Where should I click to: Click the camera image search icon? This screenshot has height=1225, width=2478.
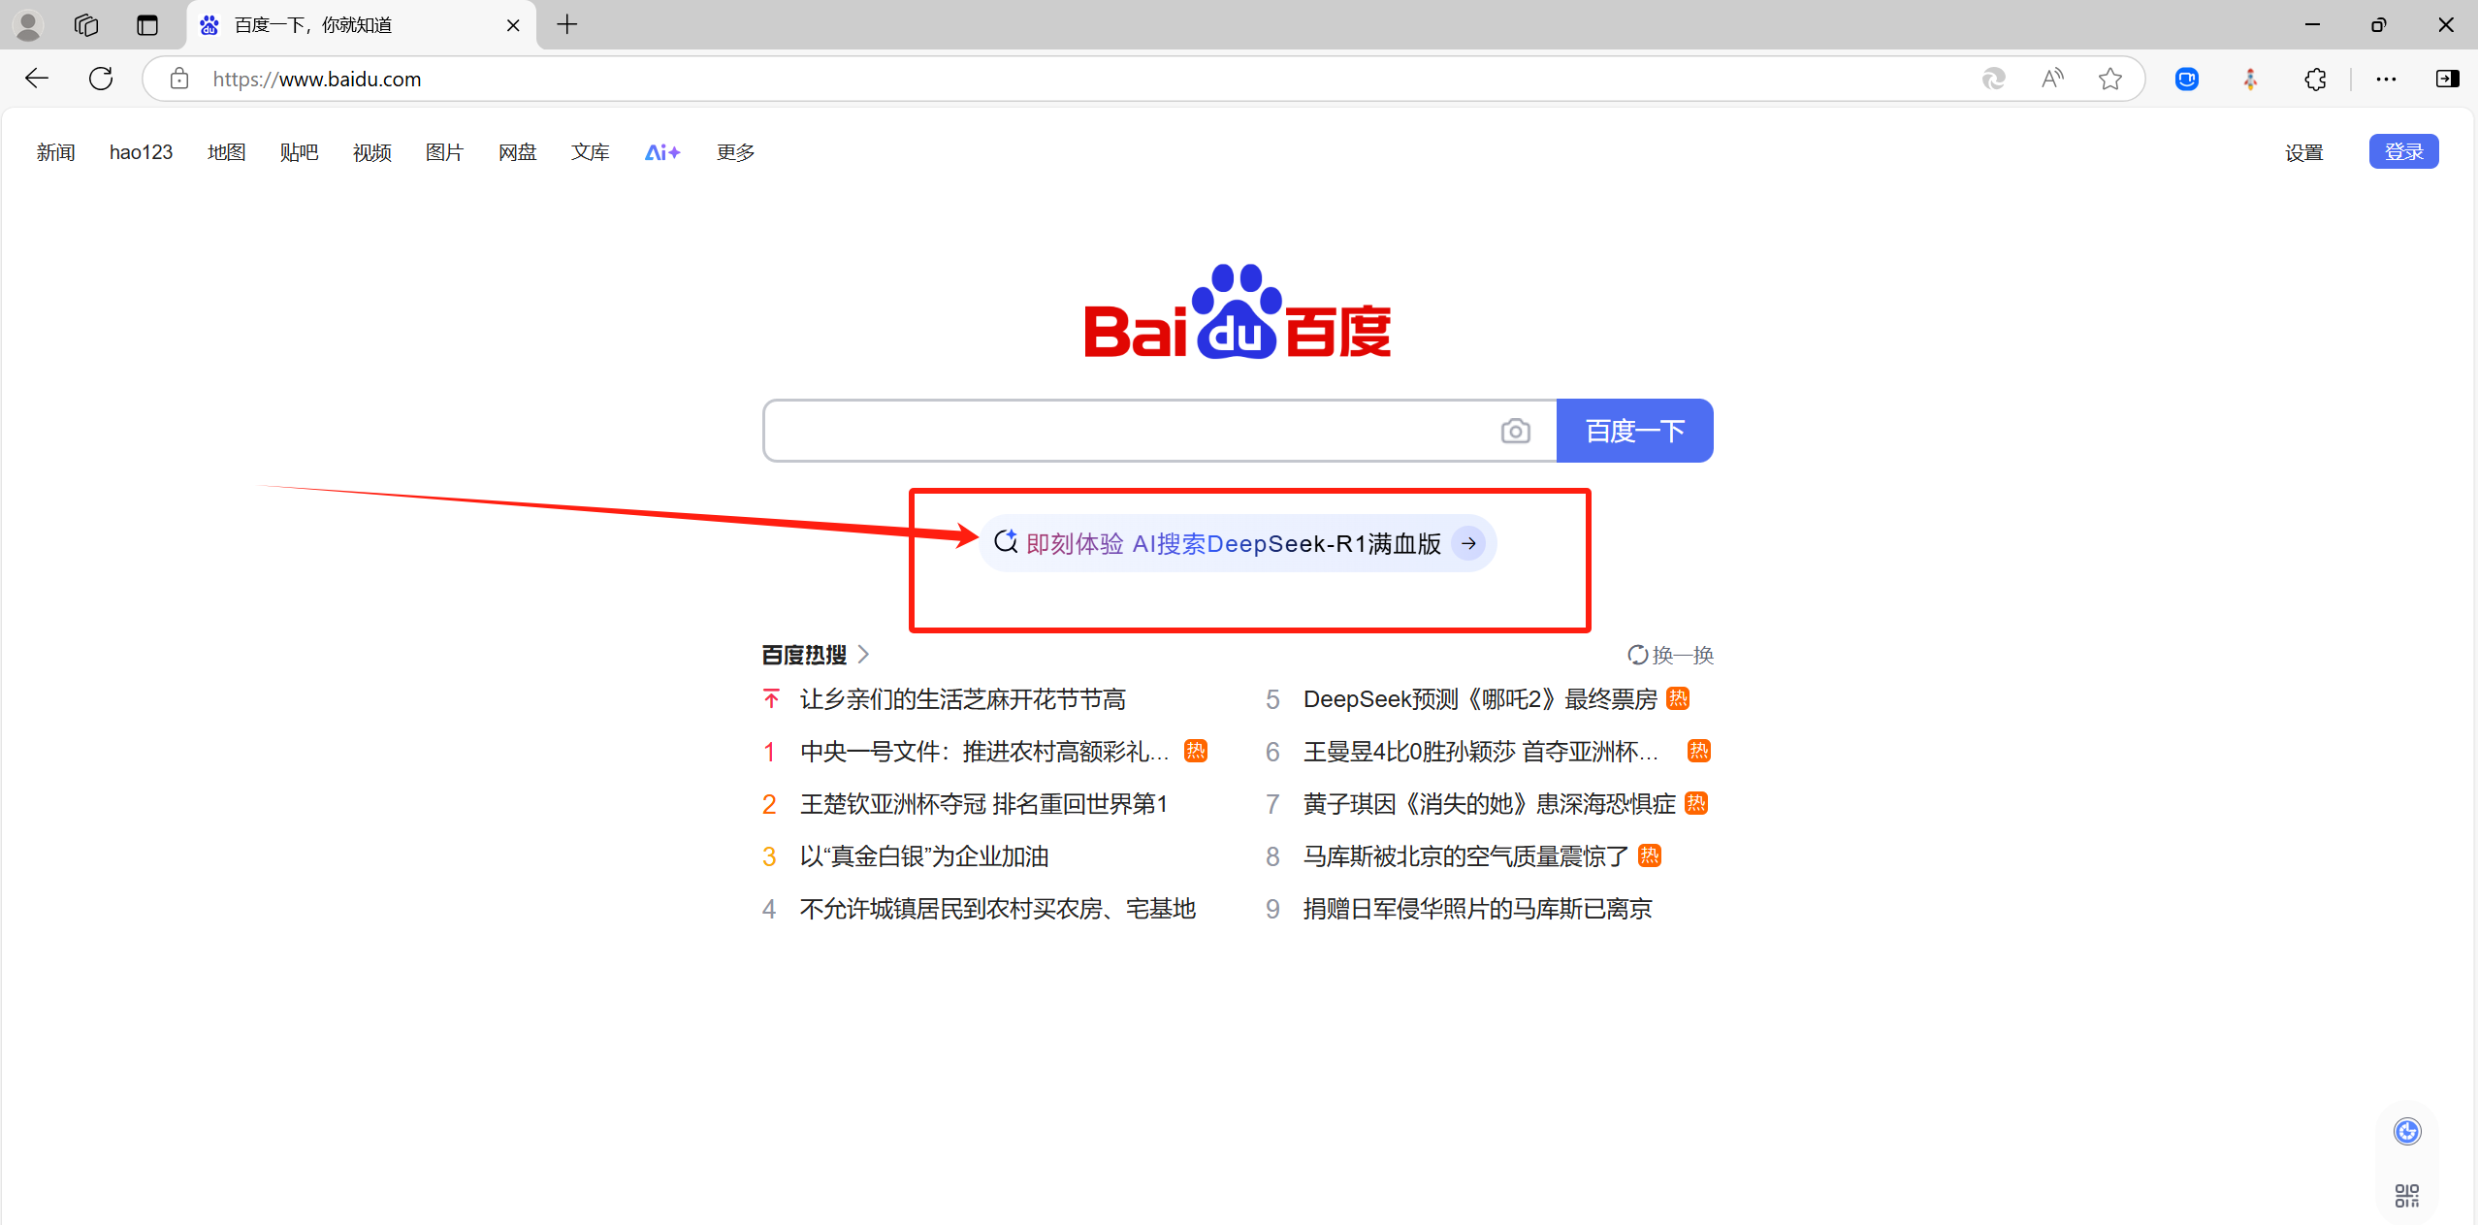pos(1515,431)
